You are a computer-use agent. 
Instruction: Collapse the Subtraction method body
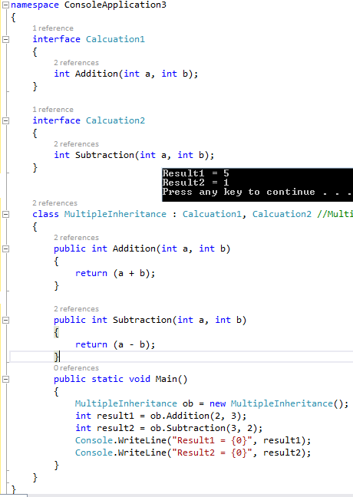click(5, 320)
